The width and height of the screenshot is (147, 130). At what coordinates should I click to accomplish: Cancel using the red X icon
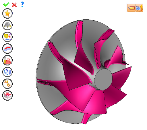(14, 5)
